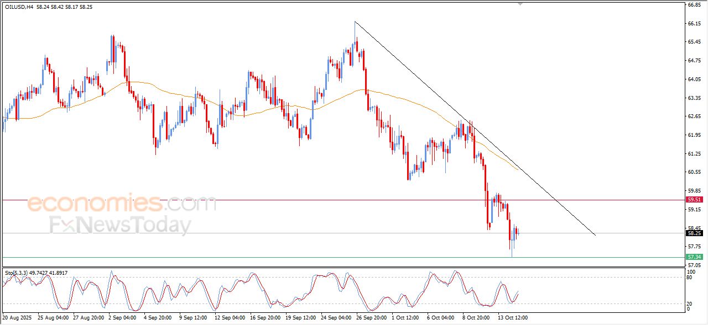The width and height of the screenshot is (708, 325).
Task: Click the chart shift triangle marker at top
Action: 519,3
